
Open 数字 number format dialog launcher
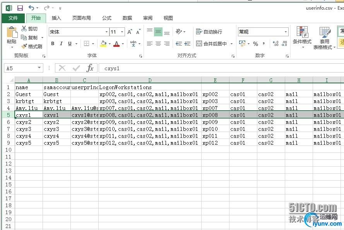tap(287, 56)
